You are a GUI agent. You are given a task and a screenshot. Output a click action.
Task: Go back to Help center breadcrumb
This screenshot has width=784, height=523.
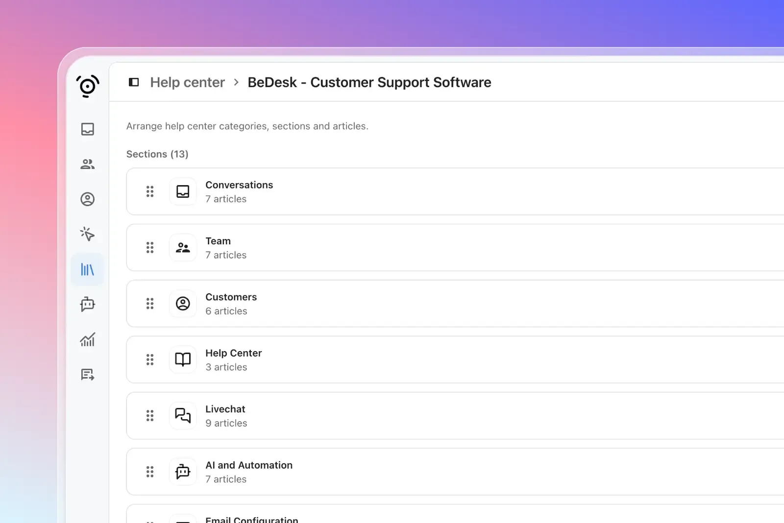[x=187, y=82]
